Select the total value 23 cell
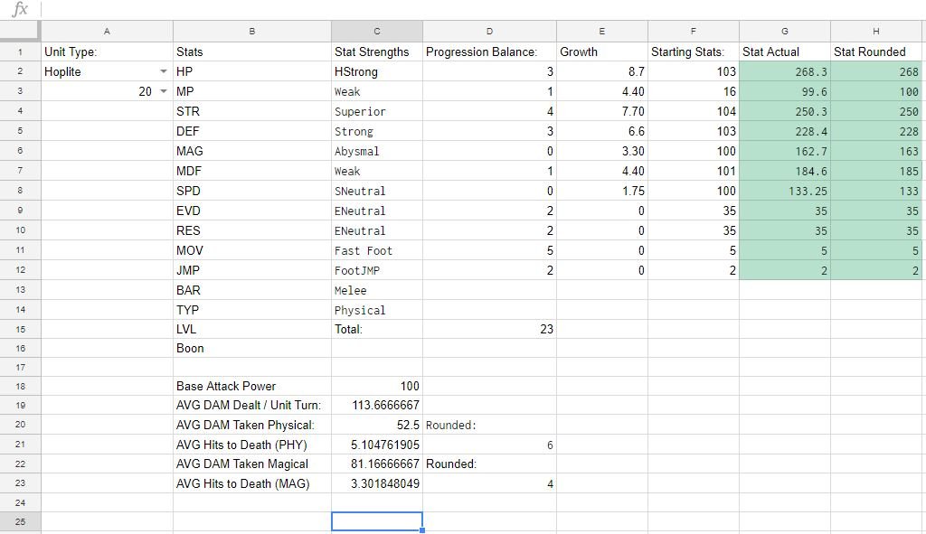Image resolution: width=926 pixels, height=534 pixels. [x=489, y=329]
